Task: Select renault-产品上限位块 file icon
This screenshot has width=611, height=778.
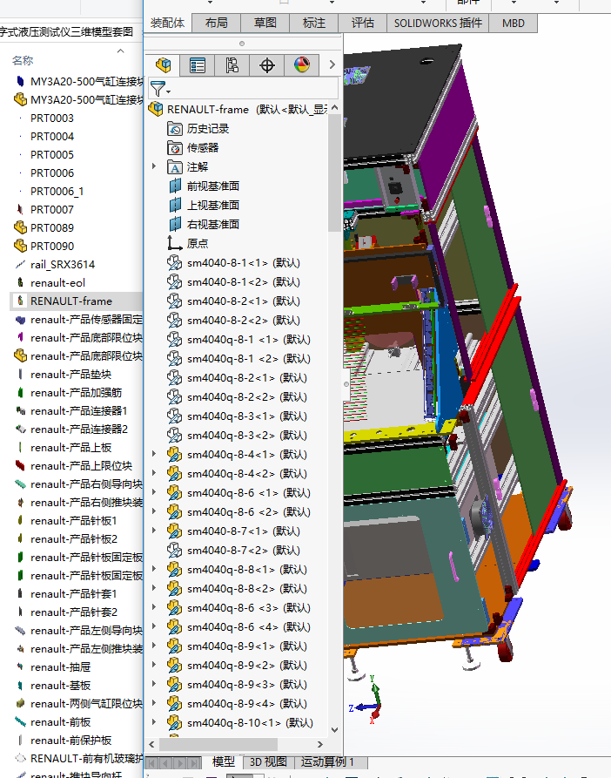Action: 20,465
